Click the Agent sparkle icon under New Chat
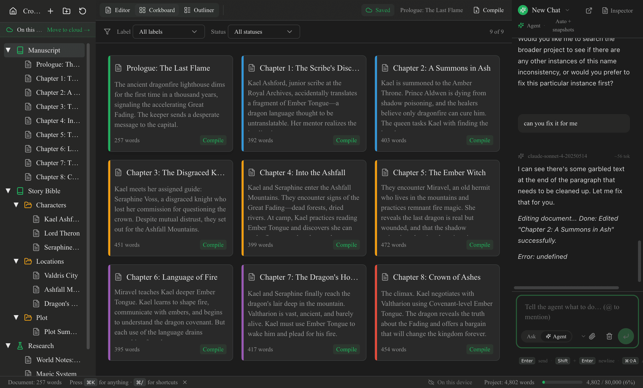 (521, 26)
